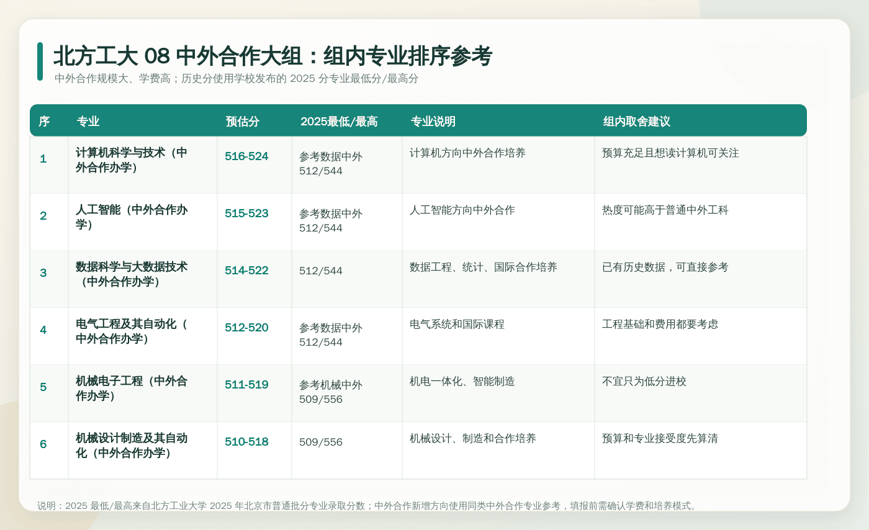Image resolution: width=869 pixels, height=530 pixels.
Task: Click 热度可能高于普通中外工科 advice
Action: click(665, 210)
